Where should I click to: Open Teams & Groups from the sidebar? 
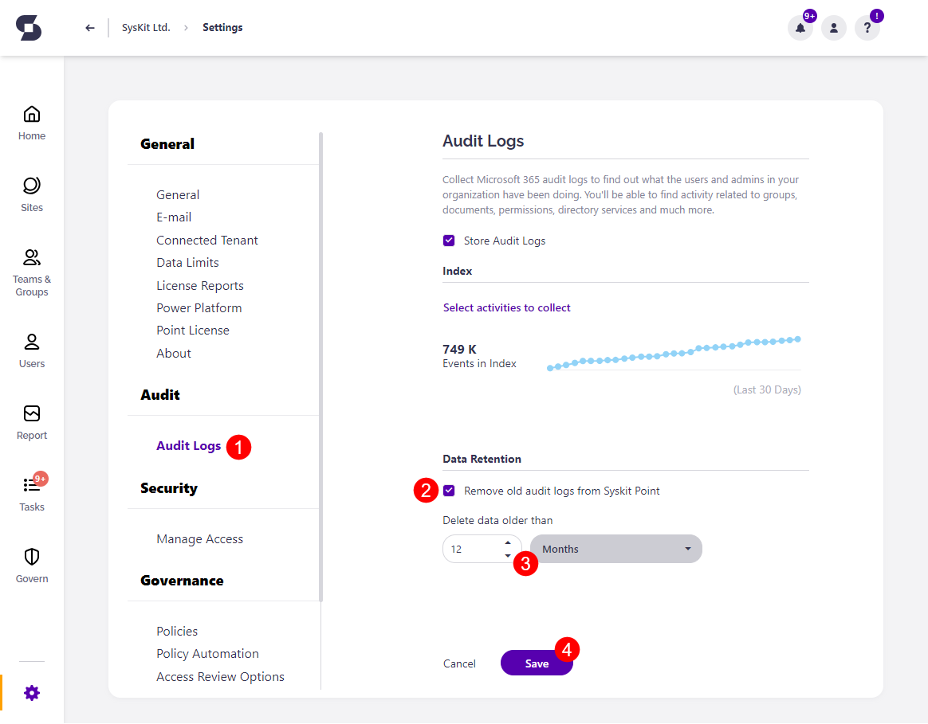[31, 263]
